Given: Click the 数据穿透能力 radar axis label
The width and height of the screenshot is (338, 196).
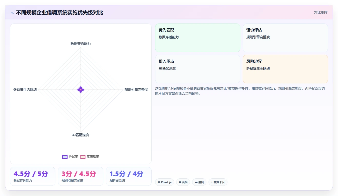Looking at the screenshot, I should click(x=81, y=44).
